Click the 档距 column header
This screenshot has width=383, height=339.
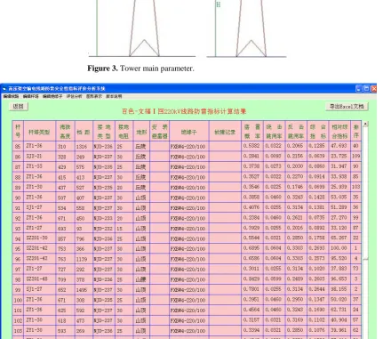click(x=84, y=131)
